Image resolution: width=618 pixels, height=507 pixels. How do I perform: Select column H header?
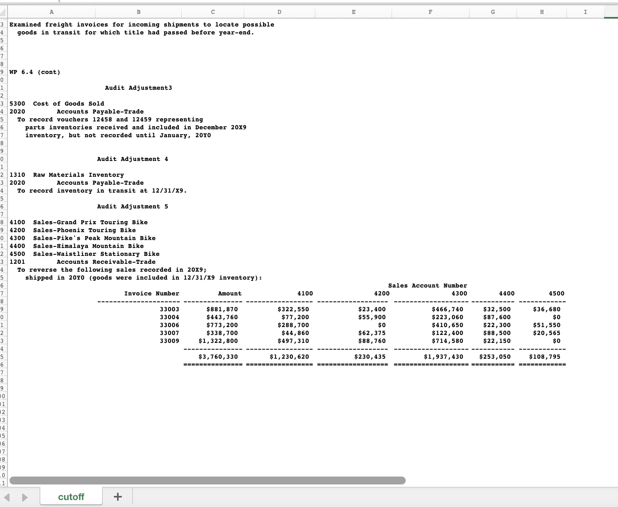(541, 11)
